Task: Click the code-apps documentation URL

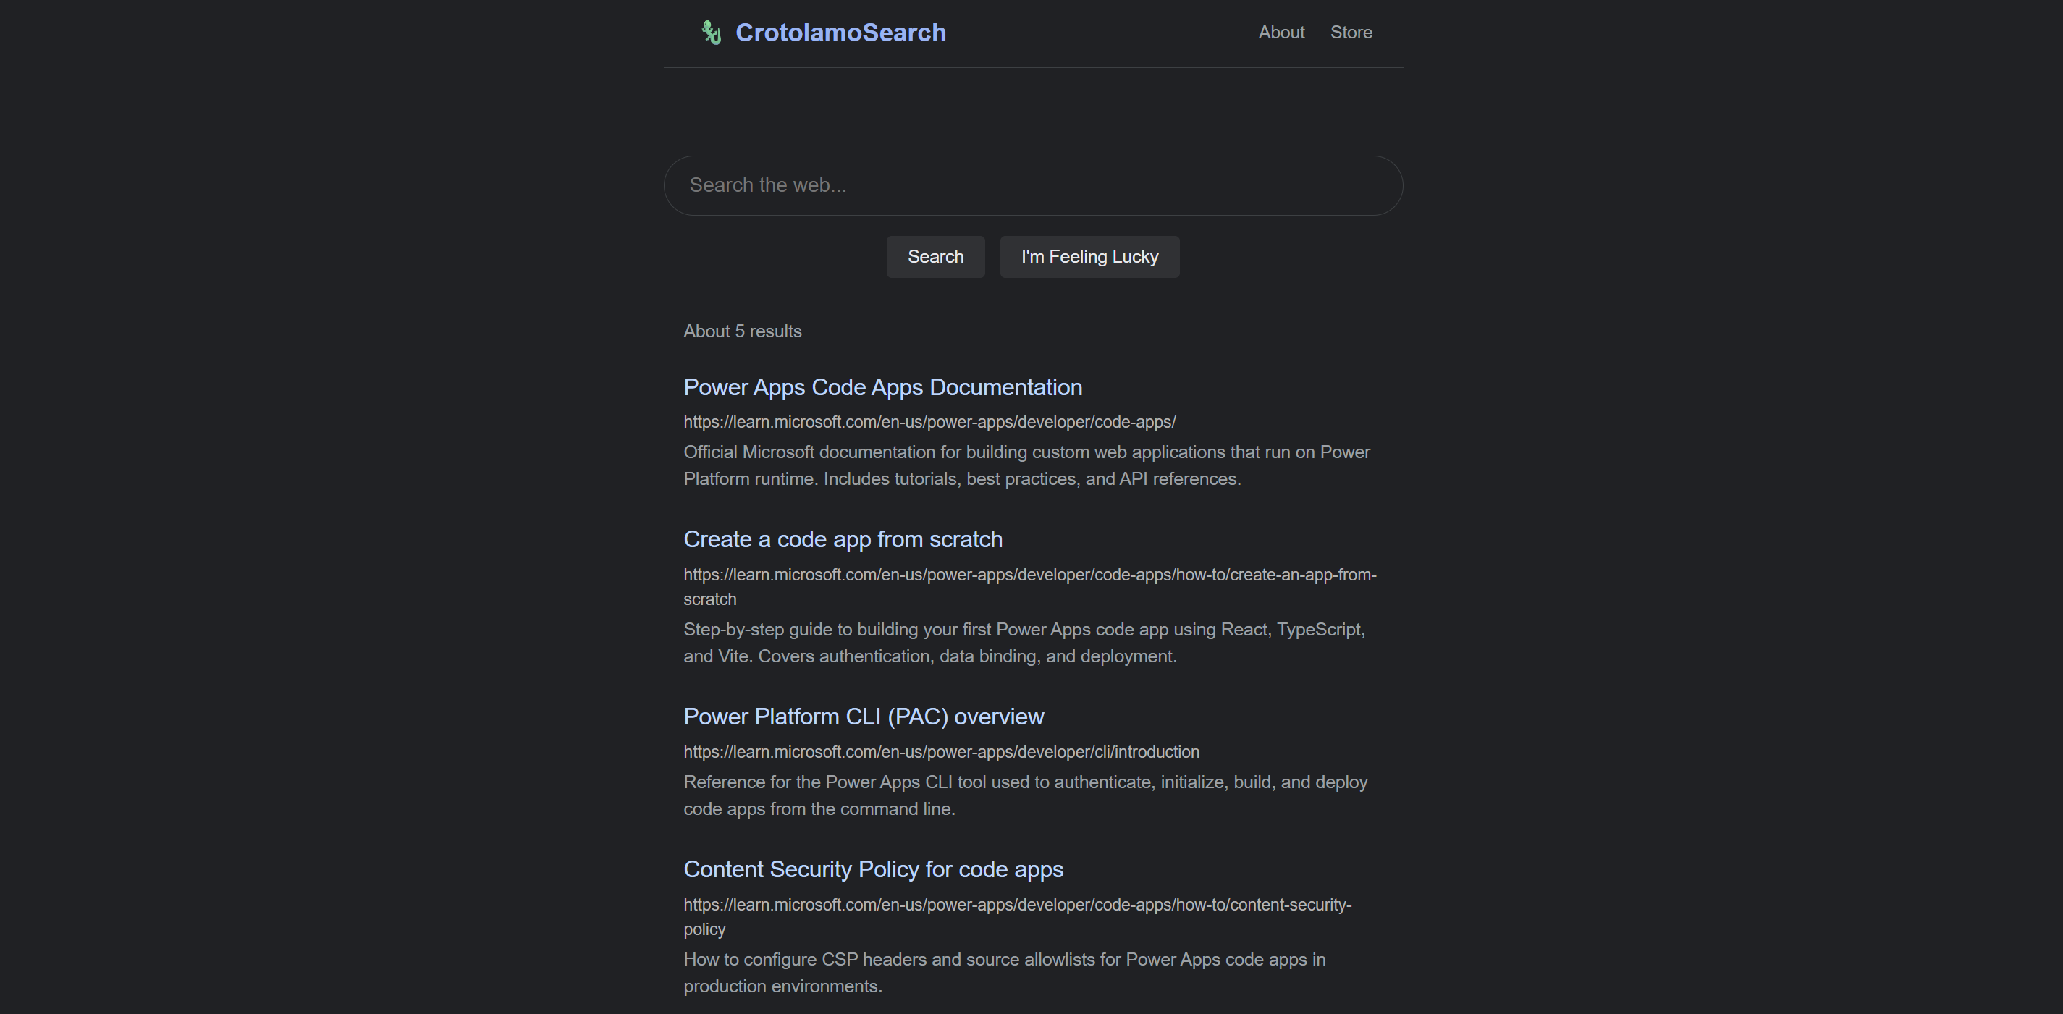Action: (929, 422)
